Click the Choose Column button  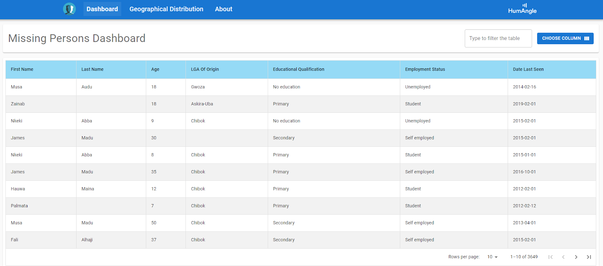point(565,38)
